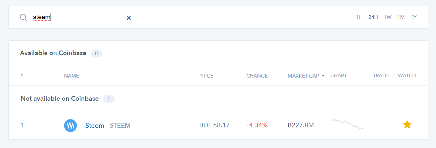The image size is (436, 148).
Task: Open the Steem price sparkline chart
Action: [x=348, y=124]
